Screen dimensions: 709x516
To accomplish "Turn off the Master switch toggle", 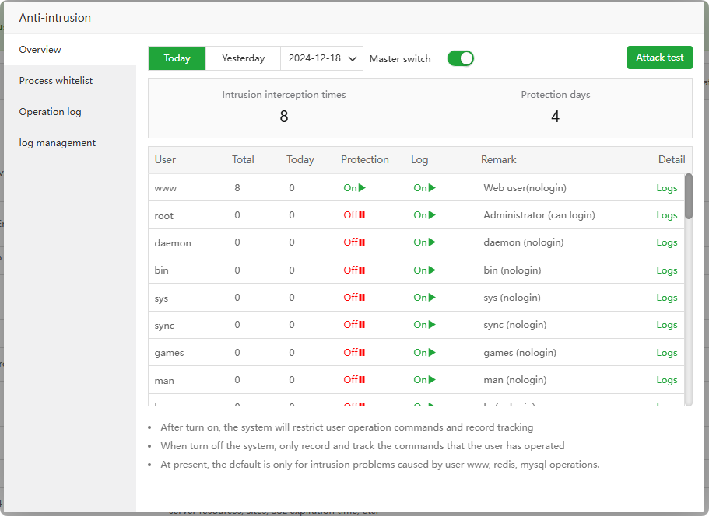I will [460, 58].
